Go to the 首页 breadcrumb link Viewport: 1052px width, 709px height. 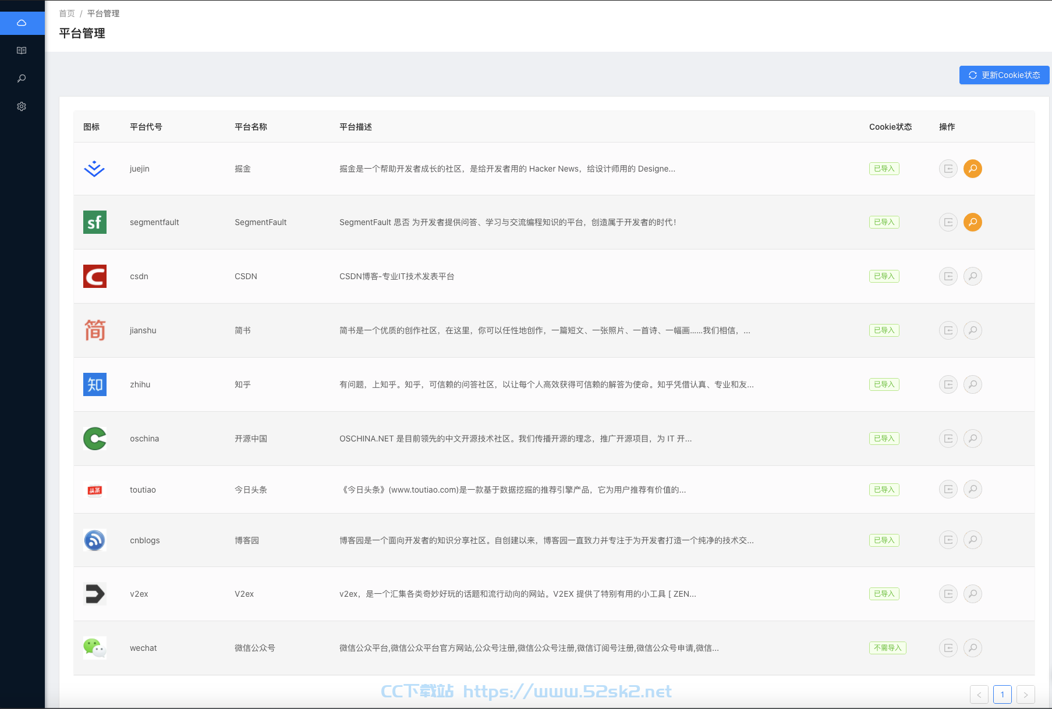tap(67, 13)
